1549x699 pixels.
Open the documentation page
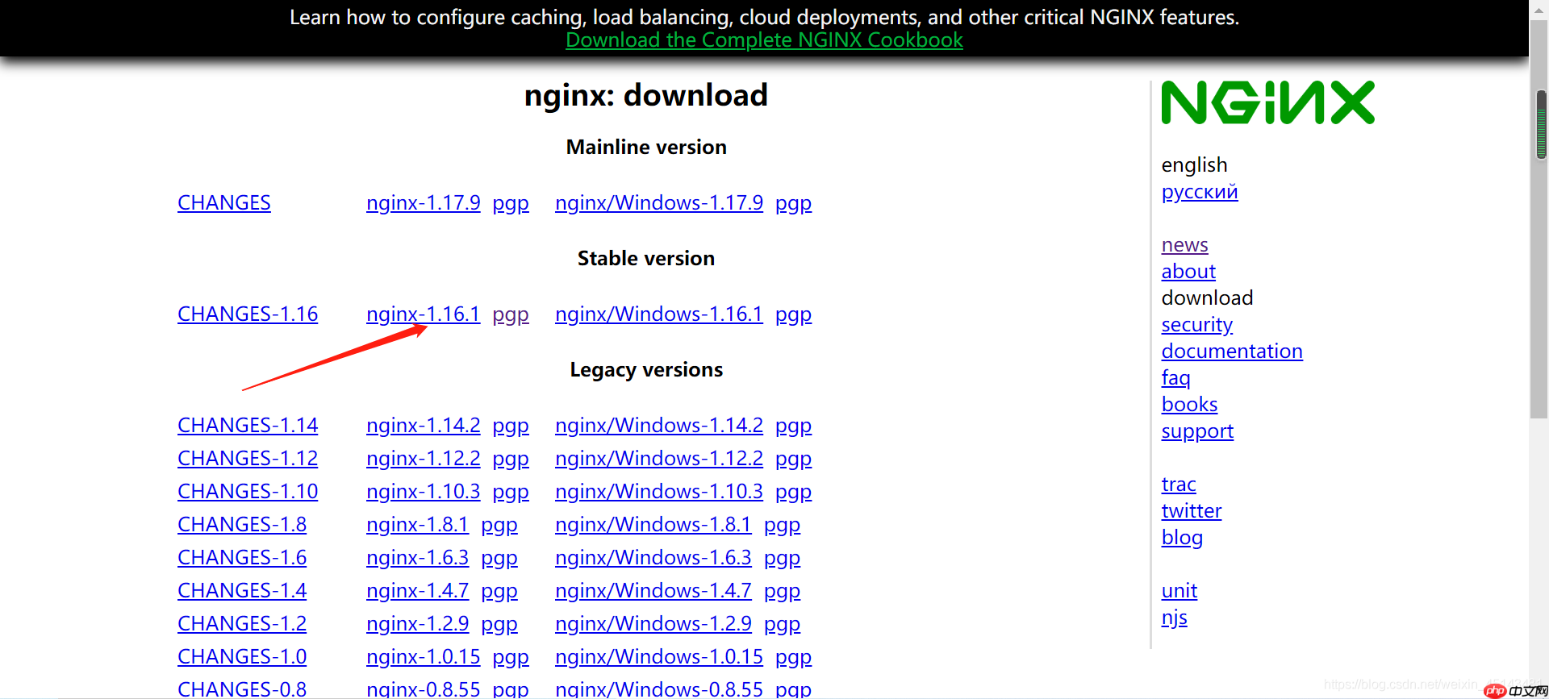tap(1232, 351)
